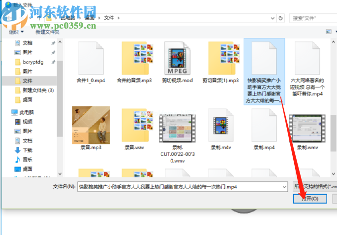Open the 组织 organize menu

coord(16,32)
